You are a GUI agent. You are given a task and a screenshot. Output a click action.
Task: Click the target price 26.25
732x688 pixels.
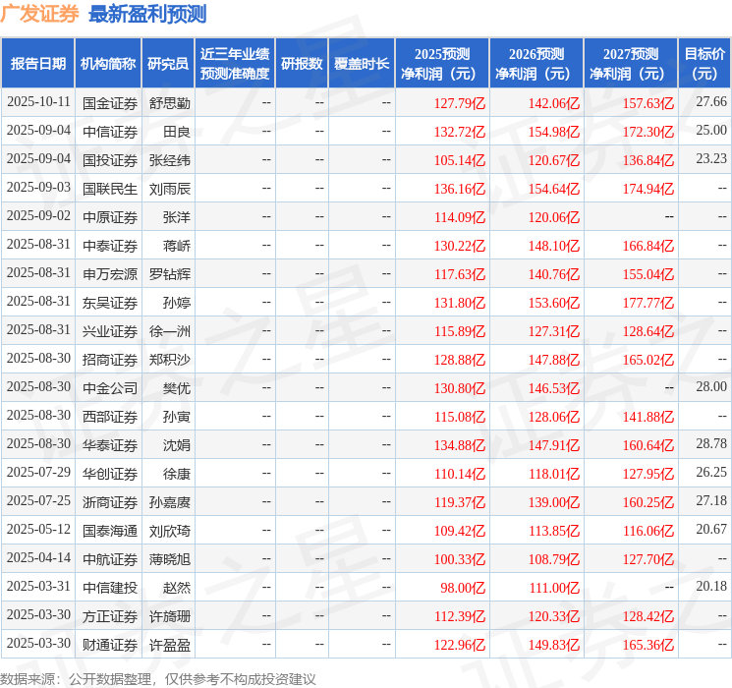click(x=711, y=472)
